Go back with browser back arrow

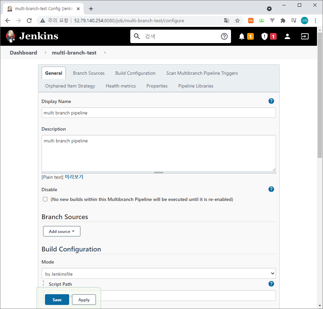pos(8,21)
